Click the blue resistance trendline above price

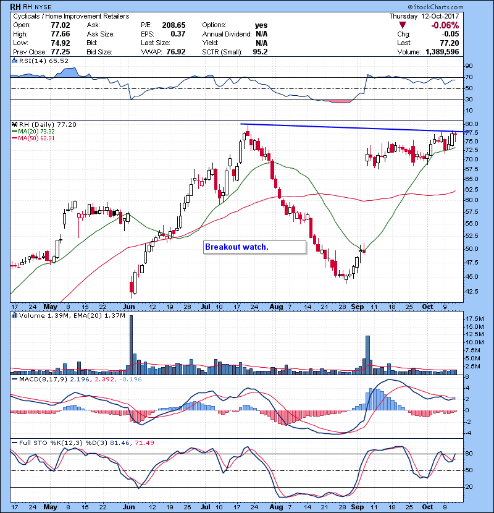[x=346, y=128]
